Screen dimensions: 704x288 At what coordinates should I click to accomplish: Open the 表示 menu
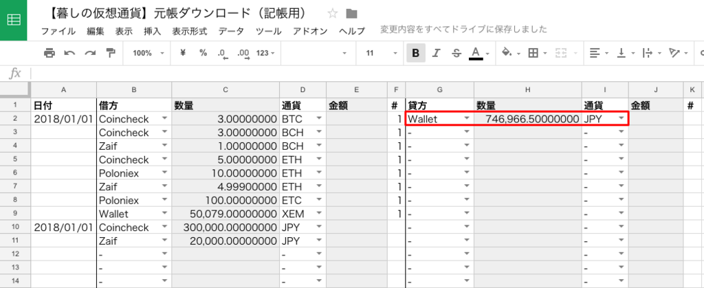(x=124, y=31)
